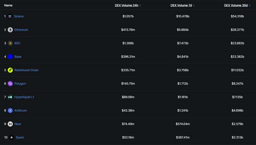Open the Spark chain link
Screen dimensions: 256x145
coord(20,137)
